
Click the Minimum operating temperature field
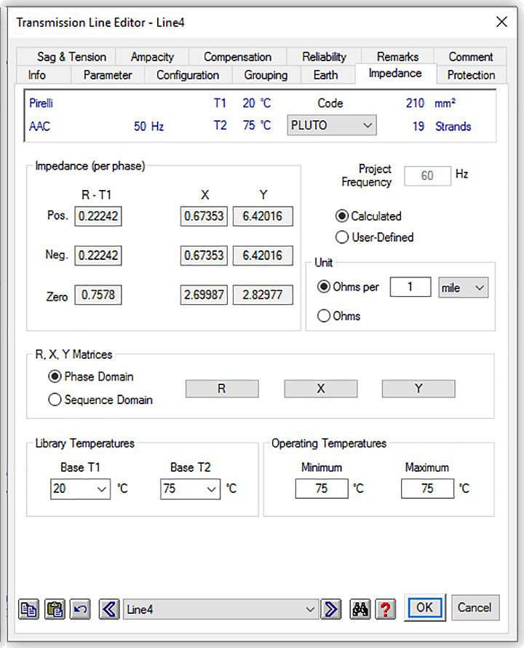click(322, 489)
